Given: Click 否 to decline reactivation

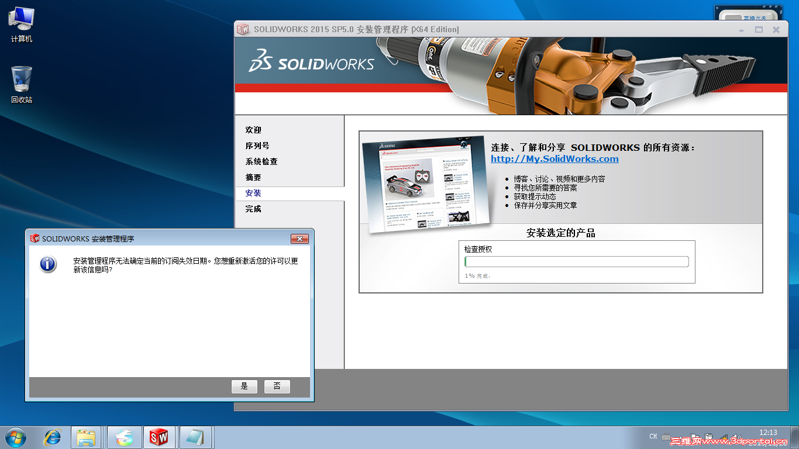Looking at the screenshot, I should (277, 386).
